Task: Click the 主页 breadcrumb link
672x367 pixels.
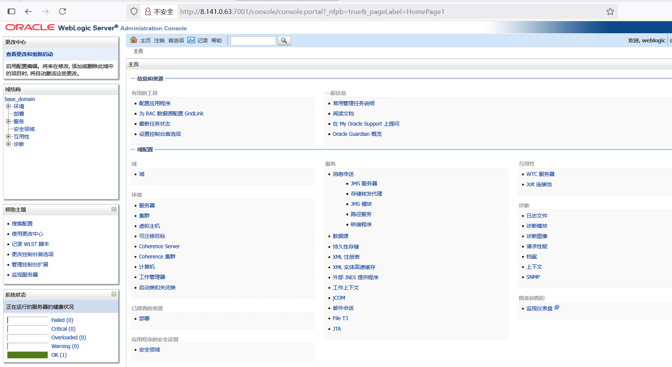Action: coord(138,51)
